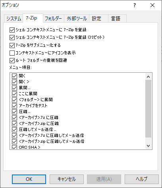Uncheck ルート フォルダーの重複を回避 option
The height and width of the screenshot is (188, 162).
12,61
